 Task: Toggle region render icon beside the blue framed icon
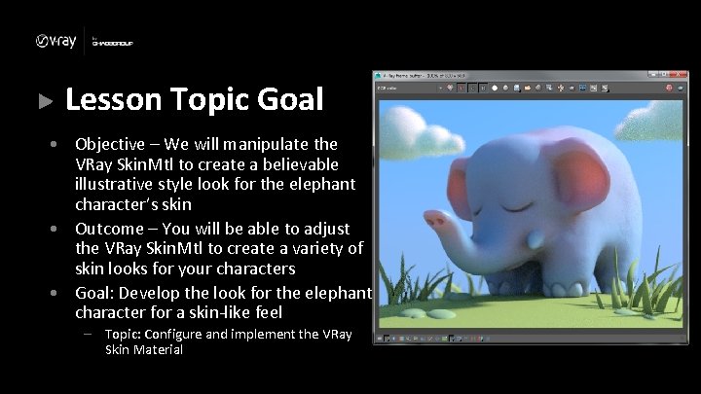pyautogui.click(x=572, y=88)
